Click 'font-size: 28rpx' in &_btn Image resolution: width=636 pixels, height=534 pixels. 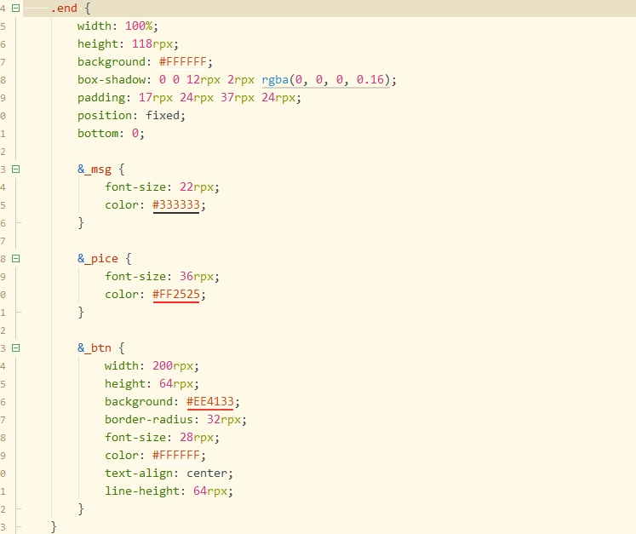point(162,438)
